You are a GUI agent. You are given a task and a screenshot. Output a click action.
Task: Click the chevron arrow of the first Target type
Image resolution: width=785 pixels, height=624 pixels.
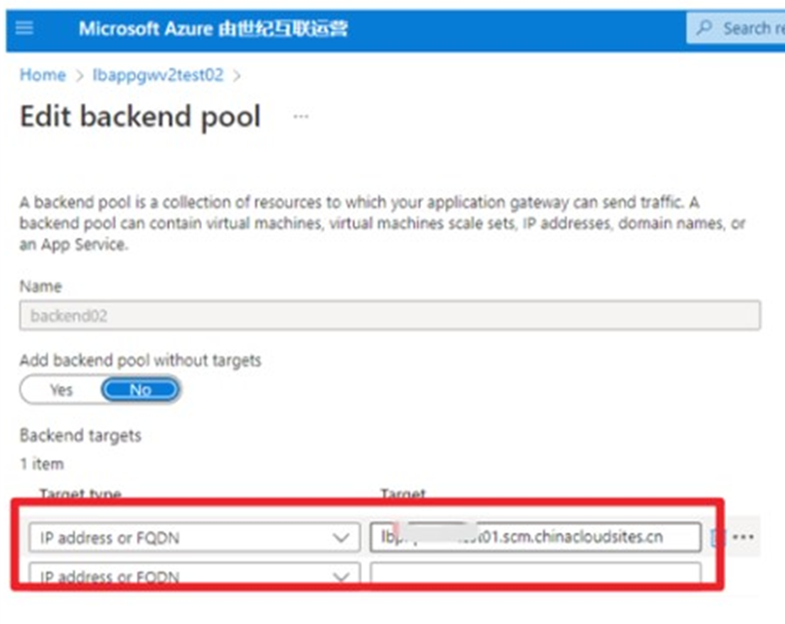coord(341,537)
